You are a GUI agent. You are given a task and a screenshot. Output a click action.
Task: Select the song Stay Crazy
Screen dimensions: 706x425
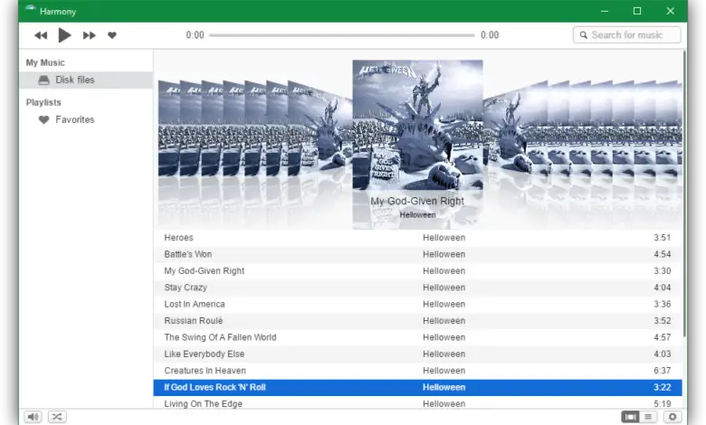coord(417,288)
